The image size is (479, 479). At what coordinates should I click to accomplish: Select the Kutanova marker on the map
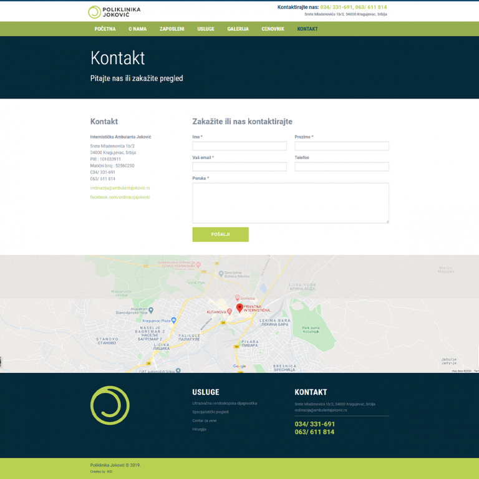pos(229,311)
